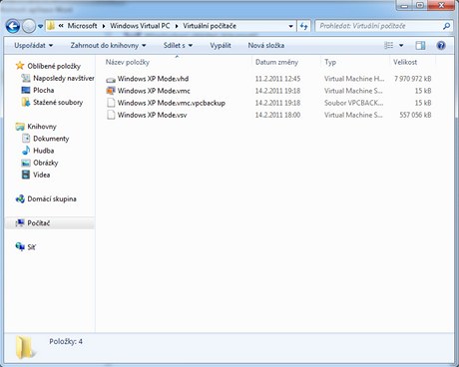Click the change view icon
This screenshot has height=367, width=459.
click(388, 45)
